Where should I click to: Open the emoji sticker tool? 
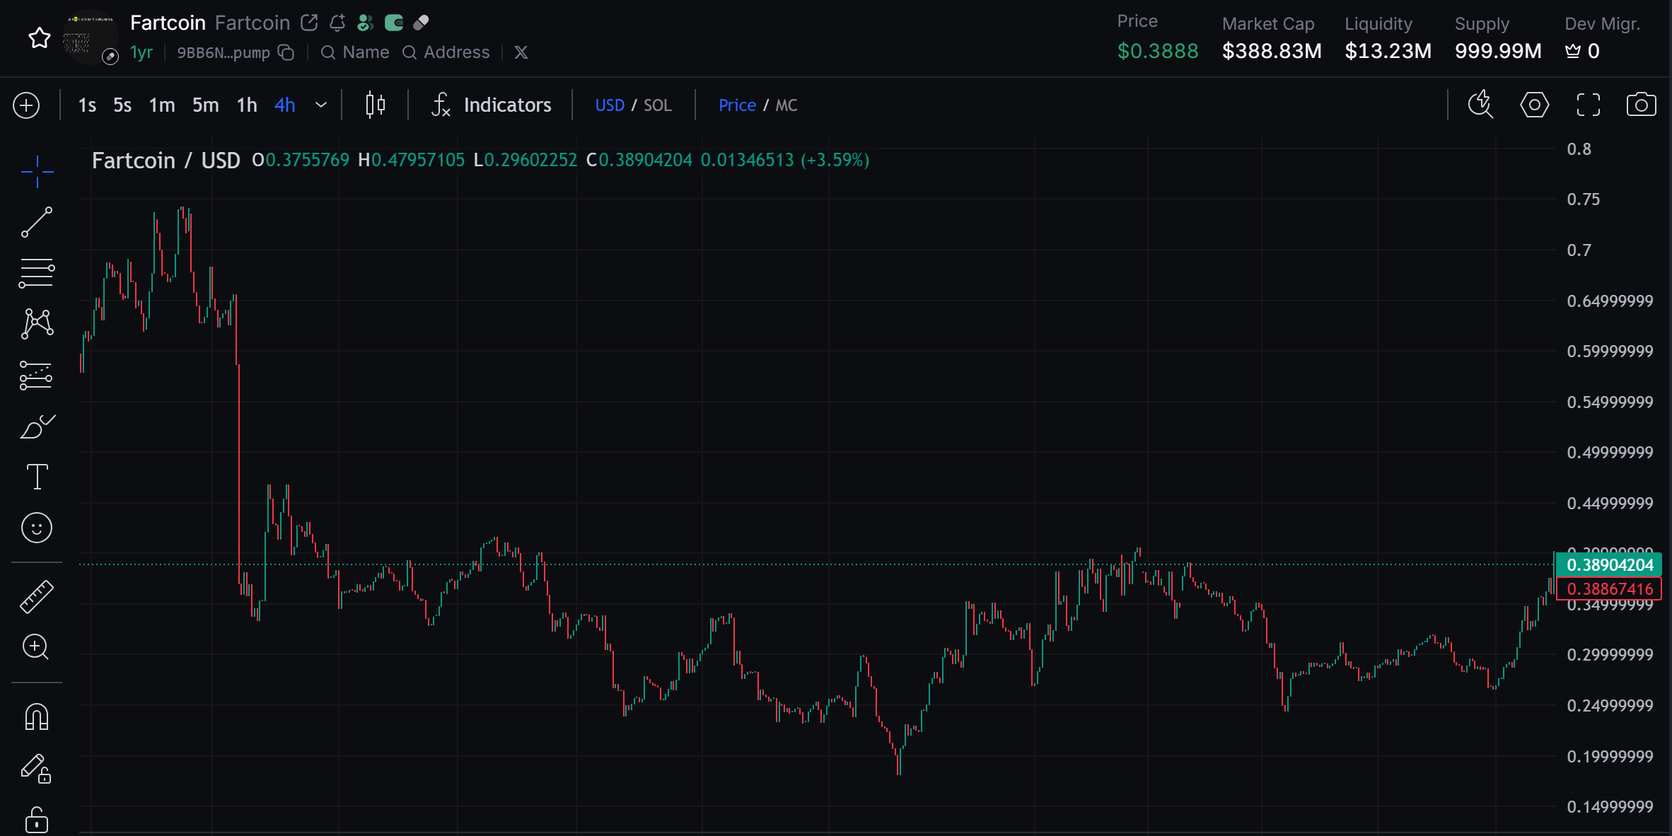click(x=37, y=528)
